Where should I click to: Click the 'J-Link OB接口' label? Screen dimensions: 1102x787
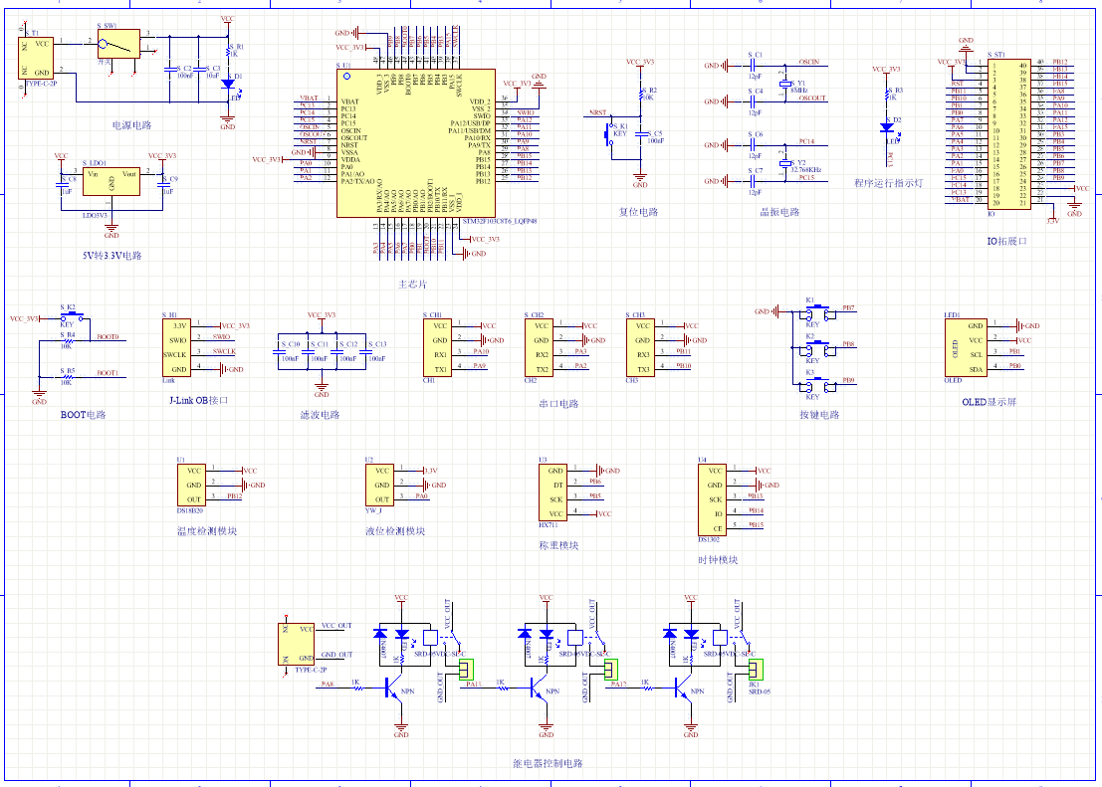click(x=199, y=400)
